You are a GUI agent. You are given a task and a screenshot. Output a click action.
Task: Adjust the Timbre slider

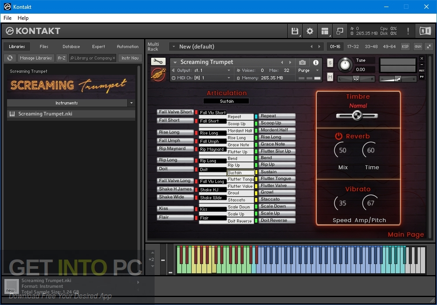click(x=357, y=115)
